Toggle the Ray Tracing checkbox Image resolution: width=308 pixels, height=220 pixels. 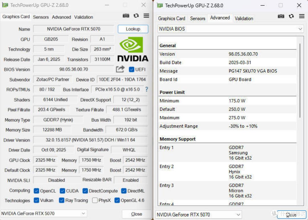coord(62,200)
